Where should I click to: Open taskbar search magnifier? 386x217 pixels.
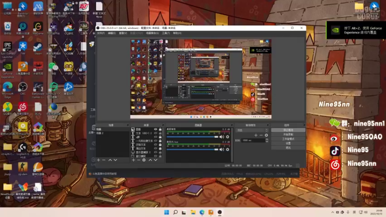tap(175, 212)
